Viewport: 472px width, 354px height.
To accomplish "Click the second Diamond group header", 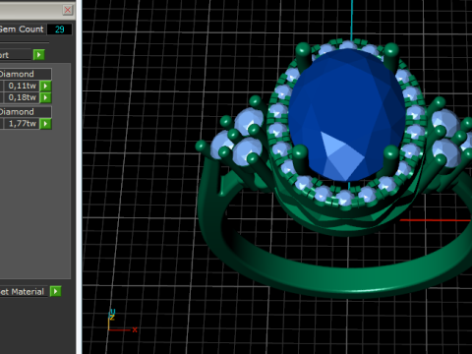I will point(26,112).
